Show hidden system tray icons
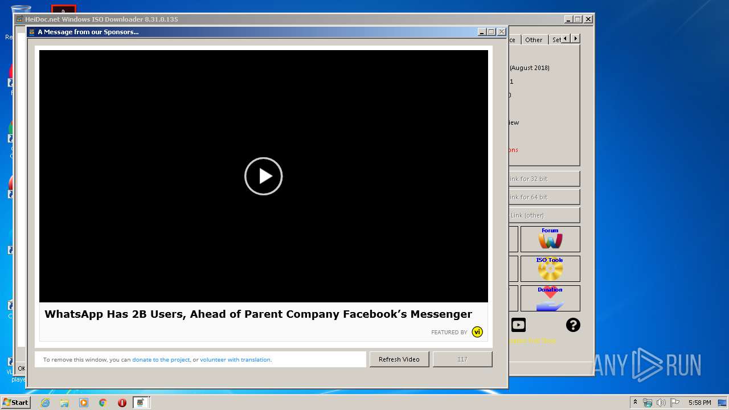Viewport: 729px width, 410px height. pyautogui.click(x=635, y=403)
